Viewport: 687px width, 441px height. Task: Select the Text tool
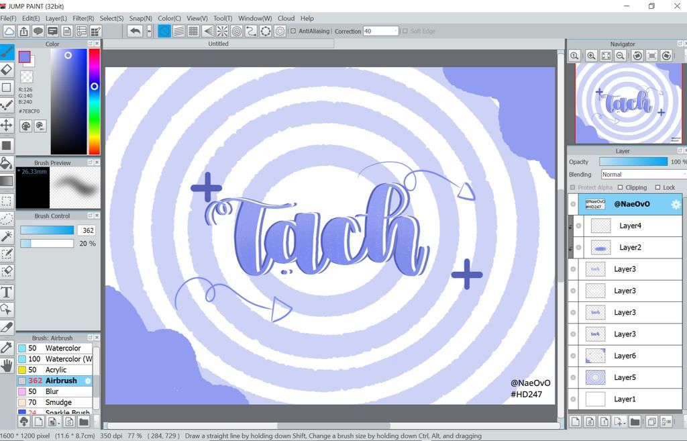tap(7, 292)
